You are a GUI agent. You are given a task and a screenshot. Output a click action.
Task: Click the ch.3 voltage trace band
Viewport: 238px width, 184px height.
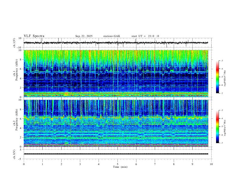click(x=116, y=154)
